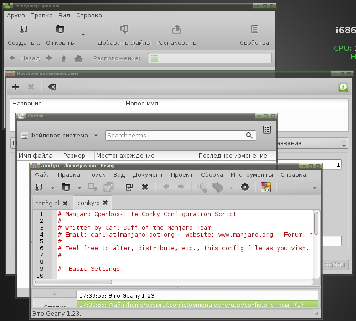Expand recent files dropdown in Geany toolbar
Image resolution: width=356 pixels, height=321 pixels.
pos(79,188)
